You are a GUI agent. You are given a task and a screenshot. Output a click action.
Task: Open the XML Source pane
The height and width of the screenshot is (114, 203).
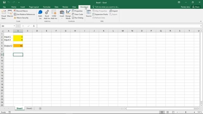[89, 14]
